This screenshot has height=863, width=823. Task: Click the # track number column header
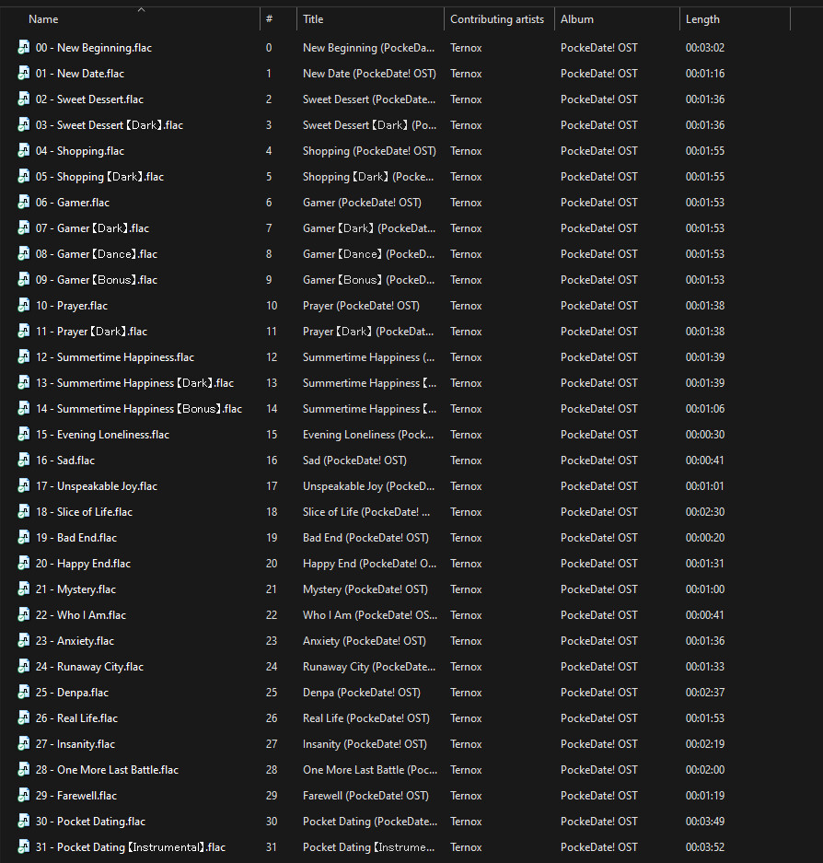coord(269,19)
